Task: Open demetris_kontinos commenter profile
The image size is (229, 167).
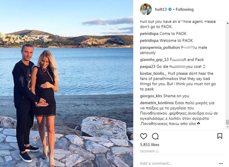Action: [157, 103]
